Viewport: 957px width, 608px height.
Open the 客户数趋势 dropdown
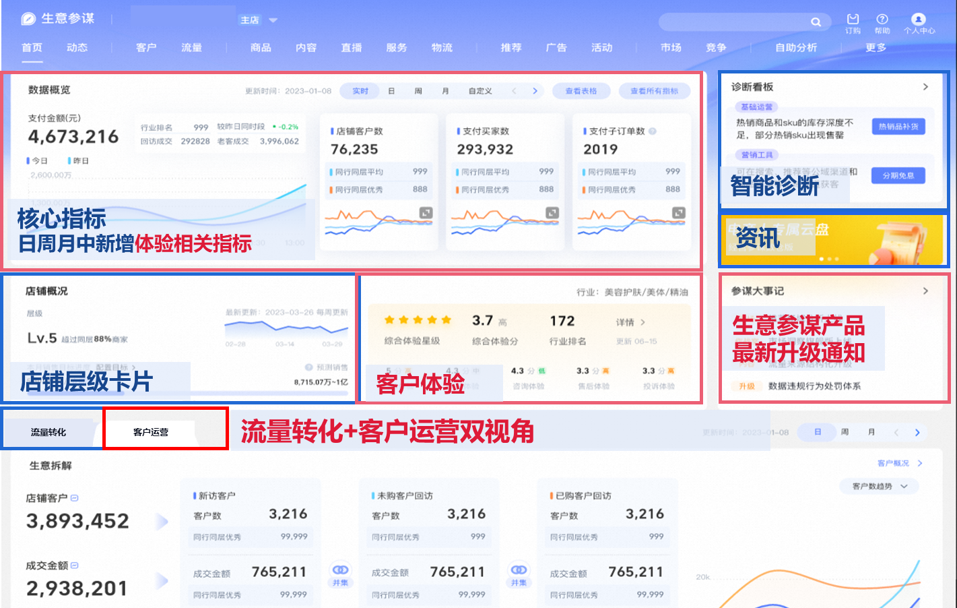(x=880, y=486)
